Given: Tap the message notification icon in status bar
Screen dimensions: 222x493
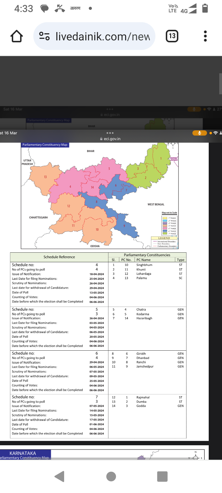Looking at the screenshot, I should click(45, 9).
